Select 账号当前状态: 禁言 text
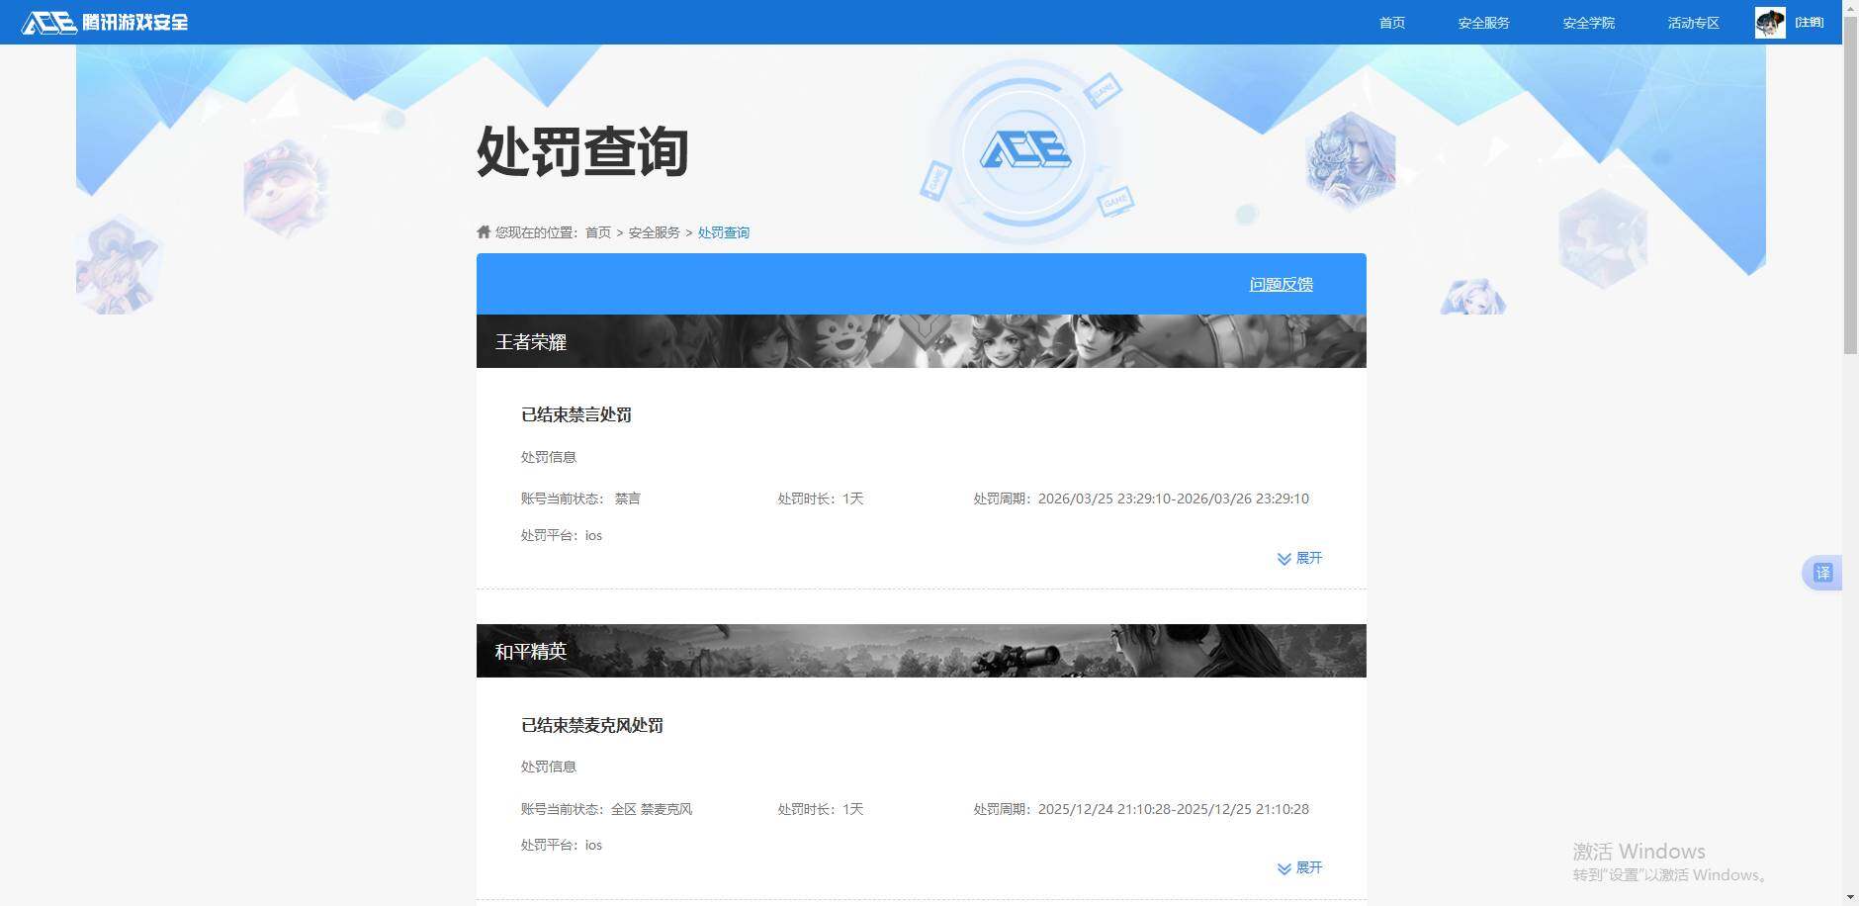The image size is (1859, 906). (x=580, y=498)
